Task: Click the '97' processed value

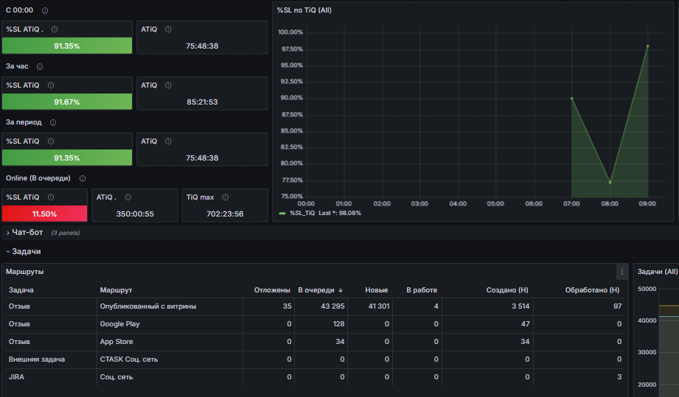Action: pyautogui.click(x=618, y=306)
